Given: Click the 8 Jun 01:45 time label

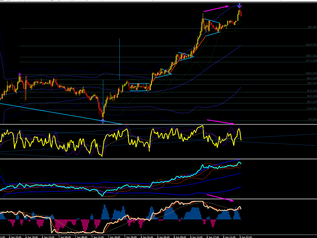Looking at the screenshot, I should [x=147, y=236].
